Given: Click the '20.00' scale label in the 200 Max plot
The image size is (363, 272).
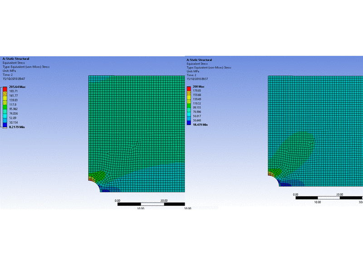Looking at the screenshot, I should click(x=339, y=194).
